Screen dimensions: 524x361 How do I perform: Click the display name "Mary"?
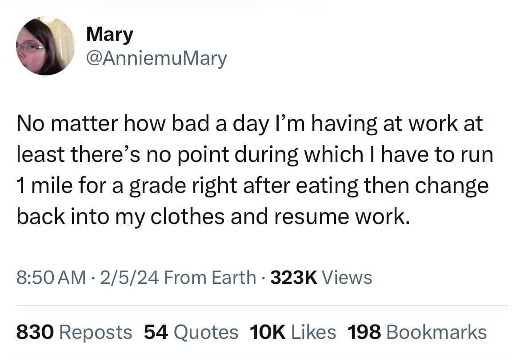[109, 34]
